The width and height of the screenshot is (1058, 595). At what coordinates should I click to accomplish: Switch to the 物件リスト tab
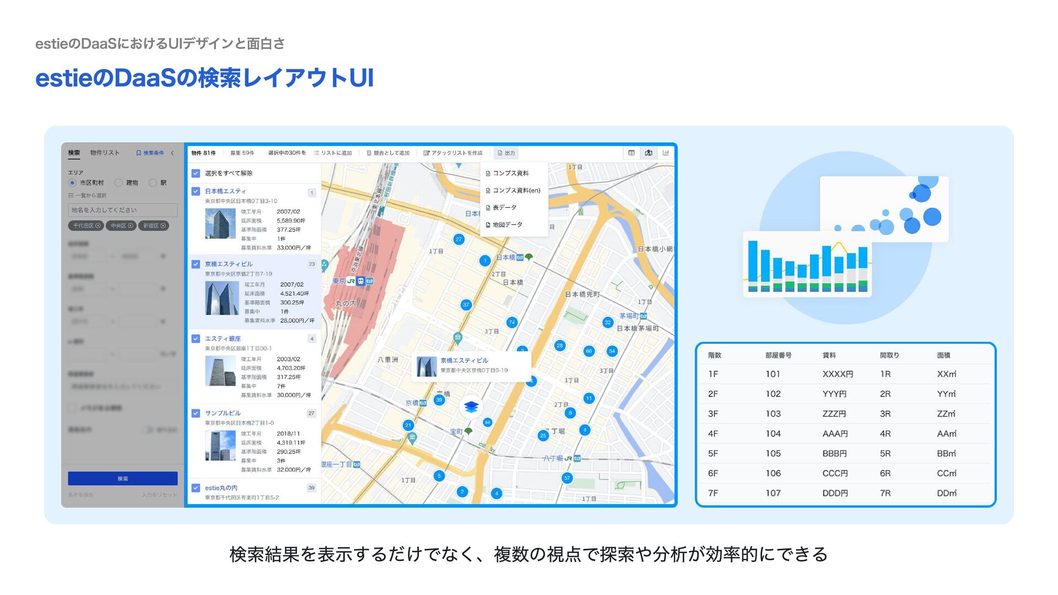coord(105,153)
